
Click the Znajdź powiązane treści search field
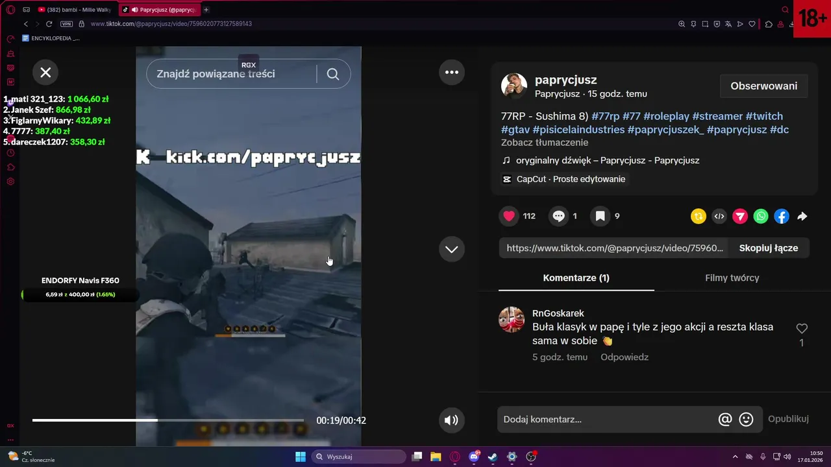click(x=232, y=74)
